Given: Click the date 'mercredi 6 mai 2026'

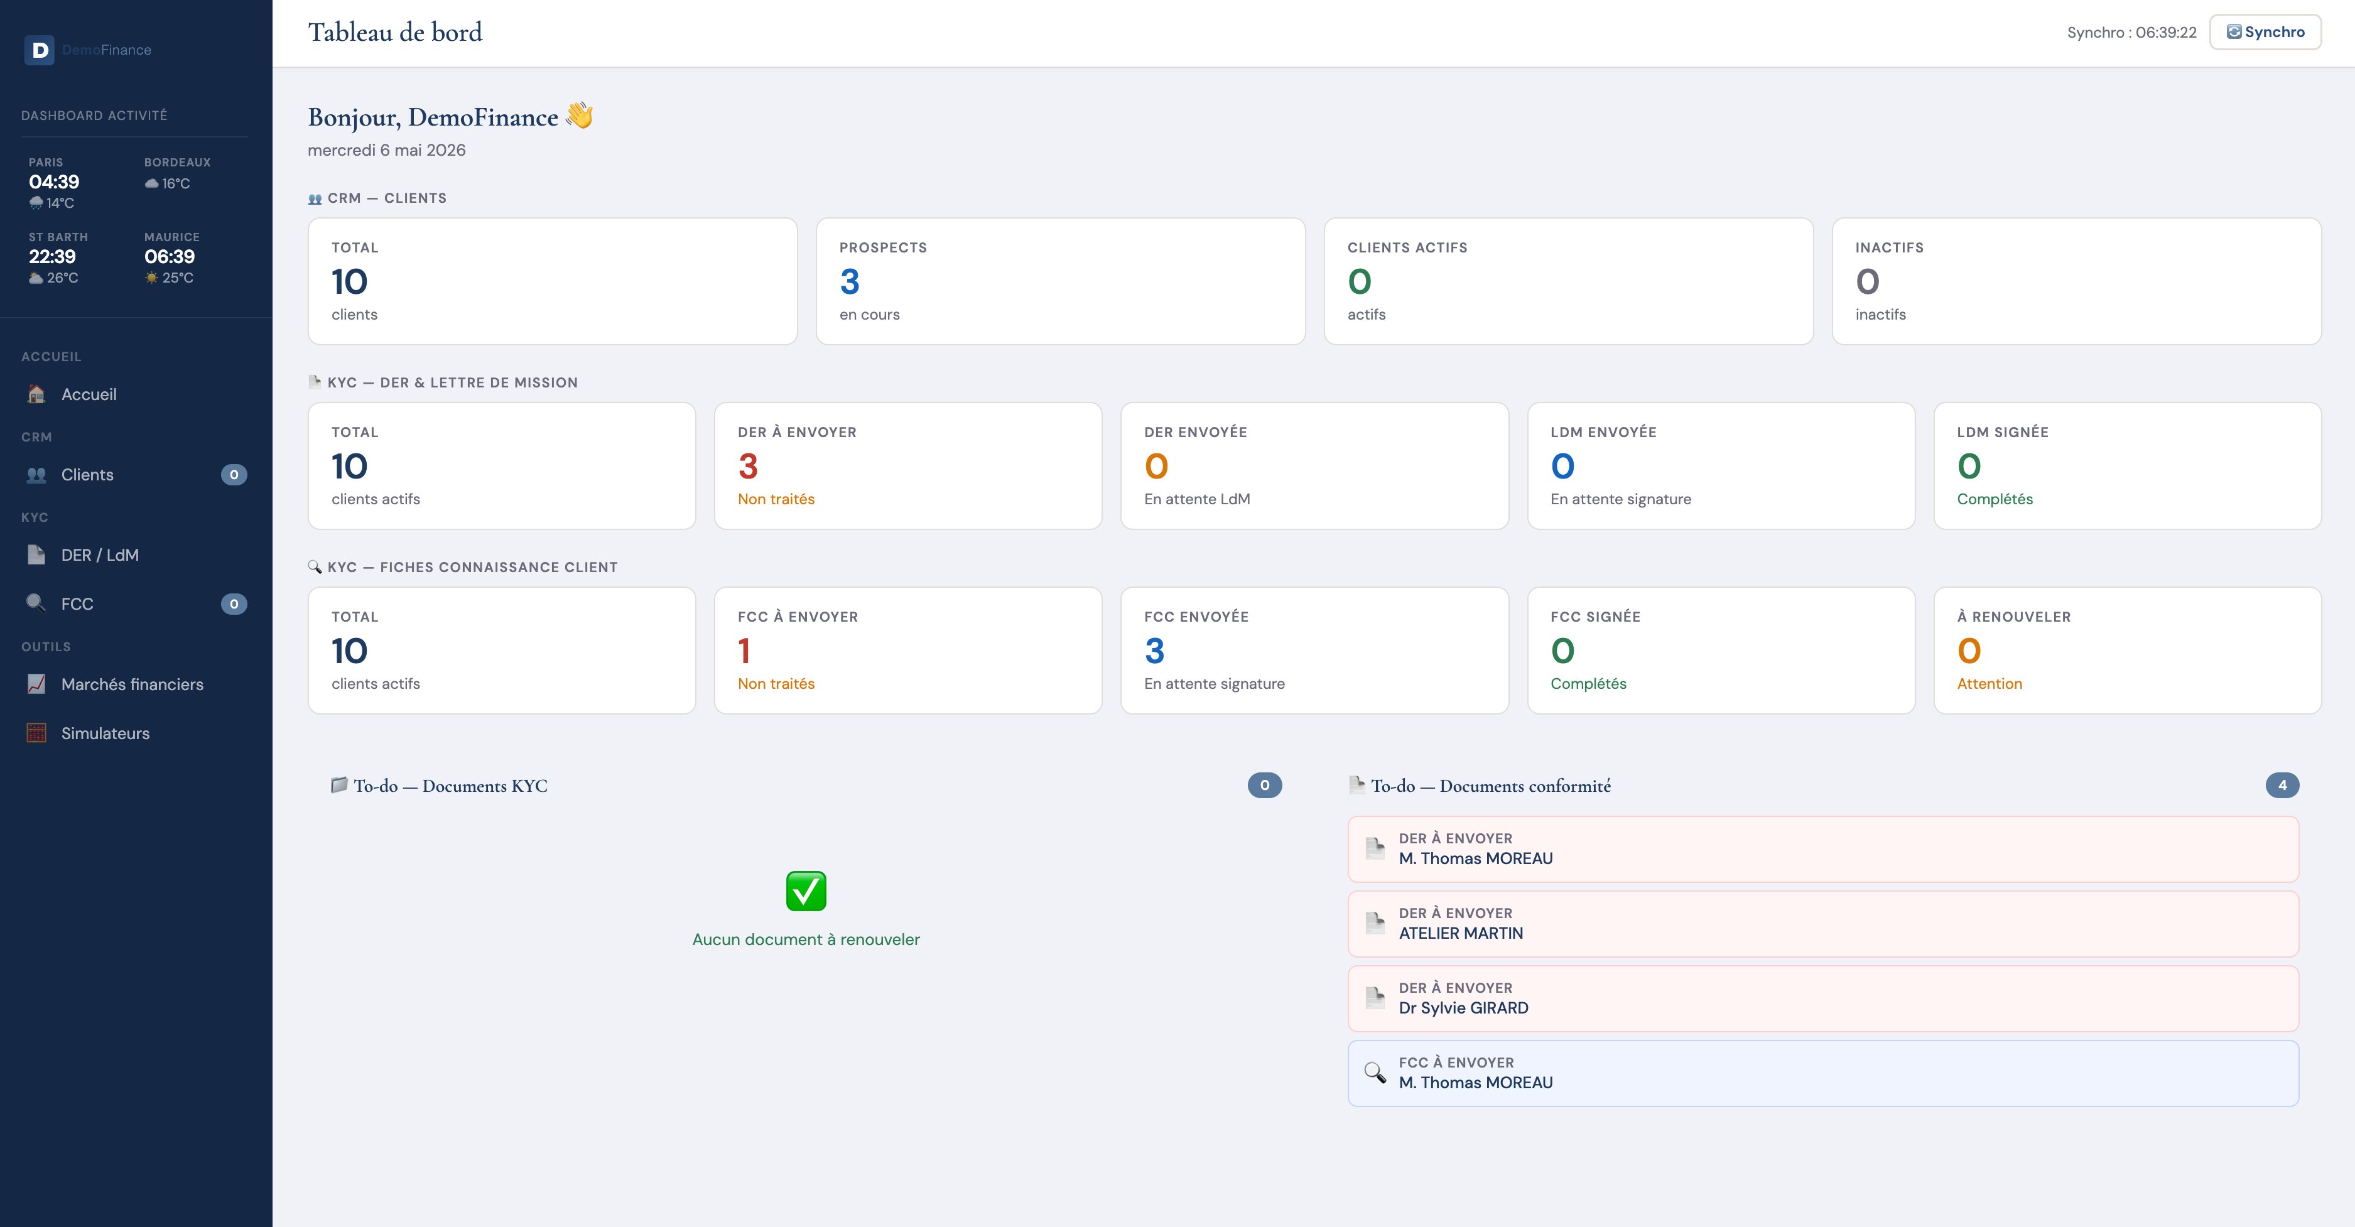Looking at the screenshot, I should 387,150.
